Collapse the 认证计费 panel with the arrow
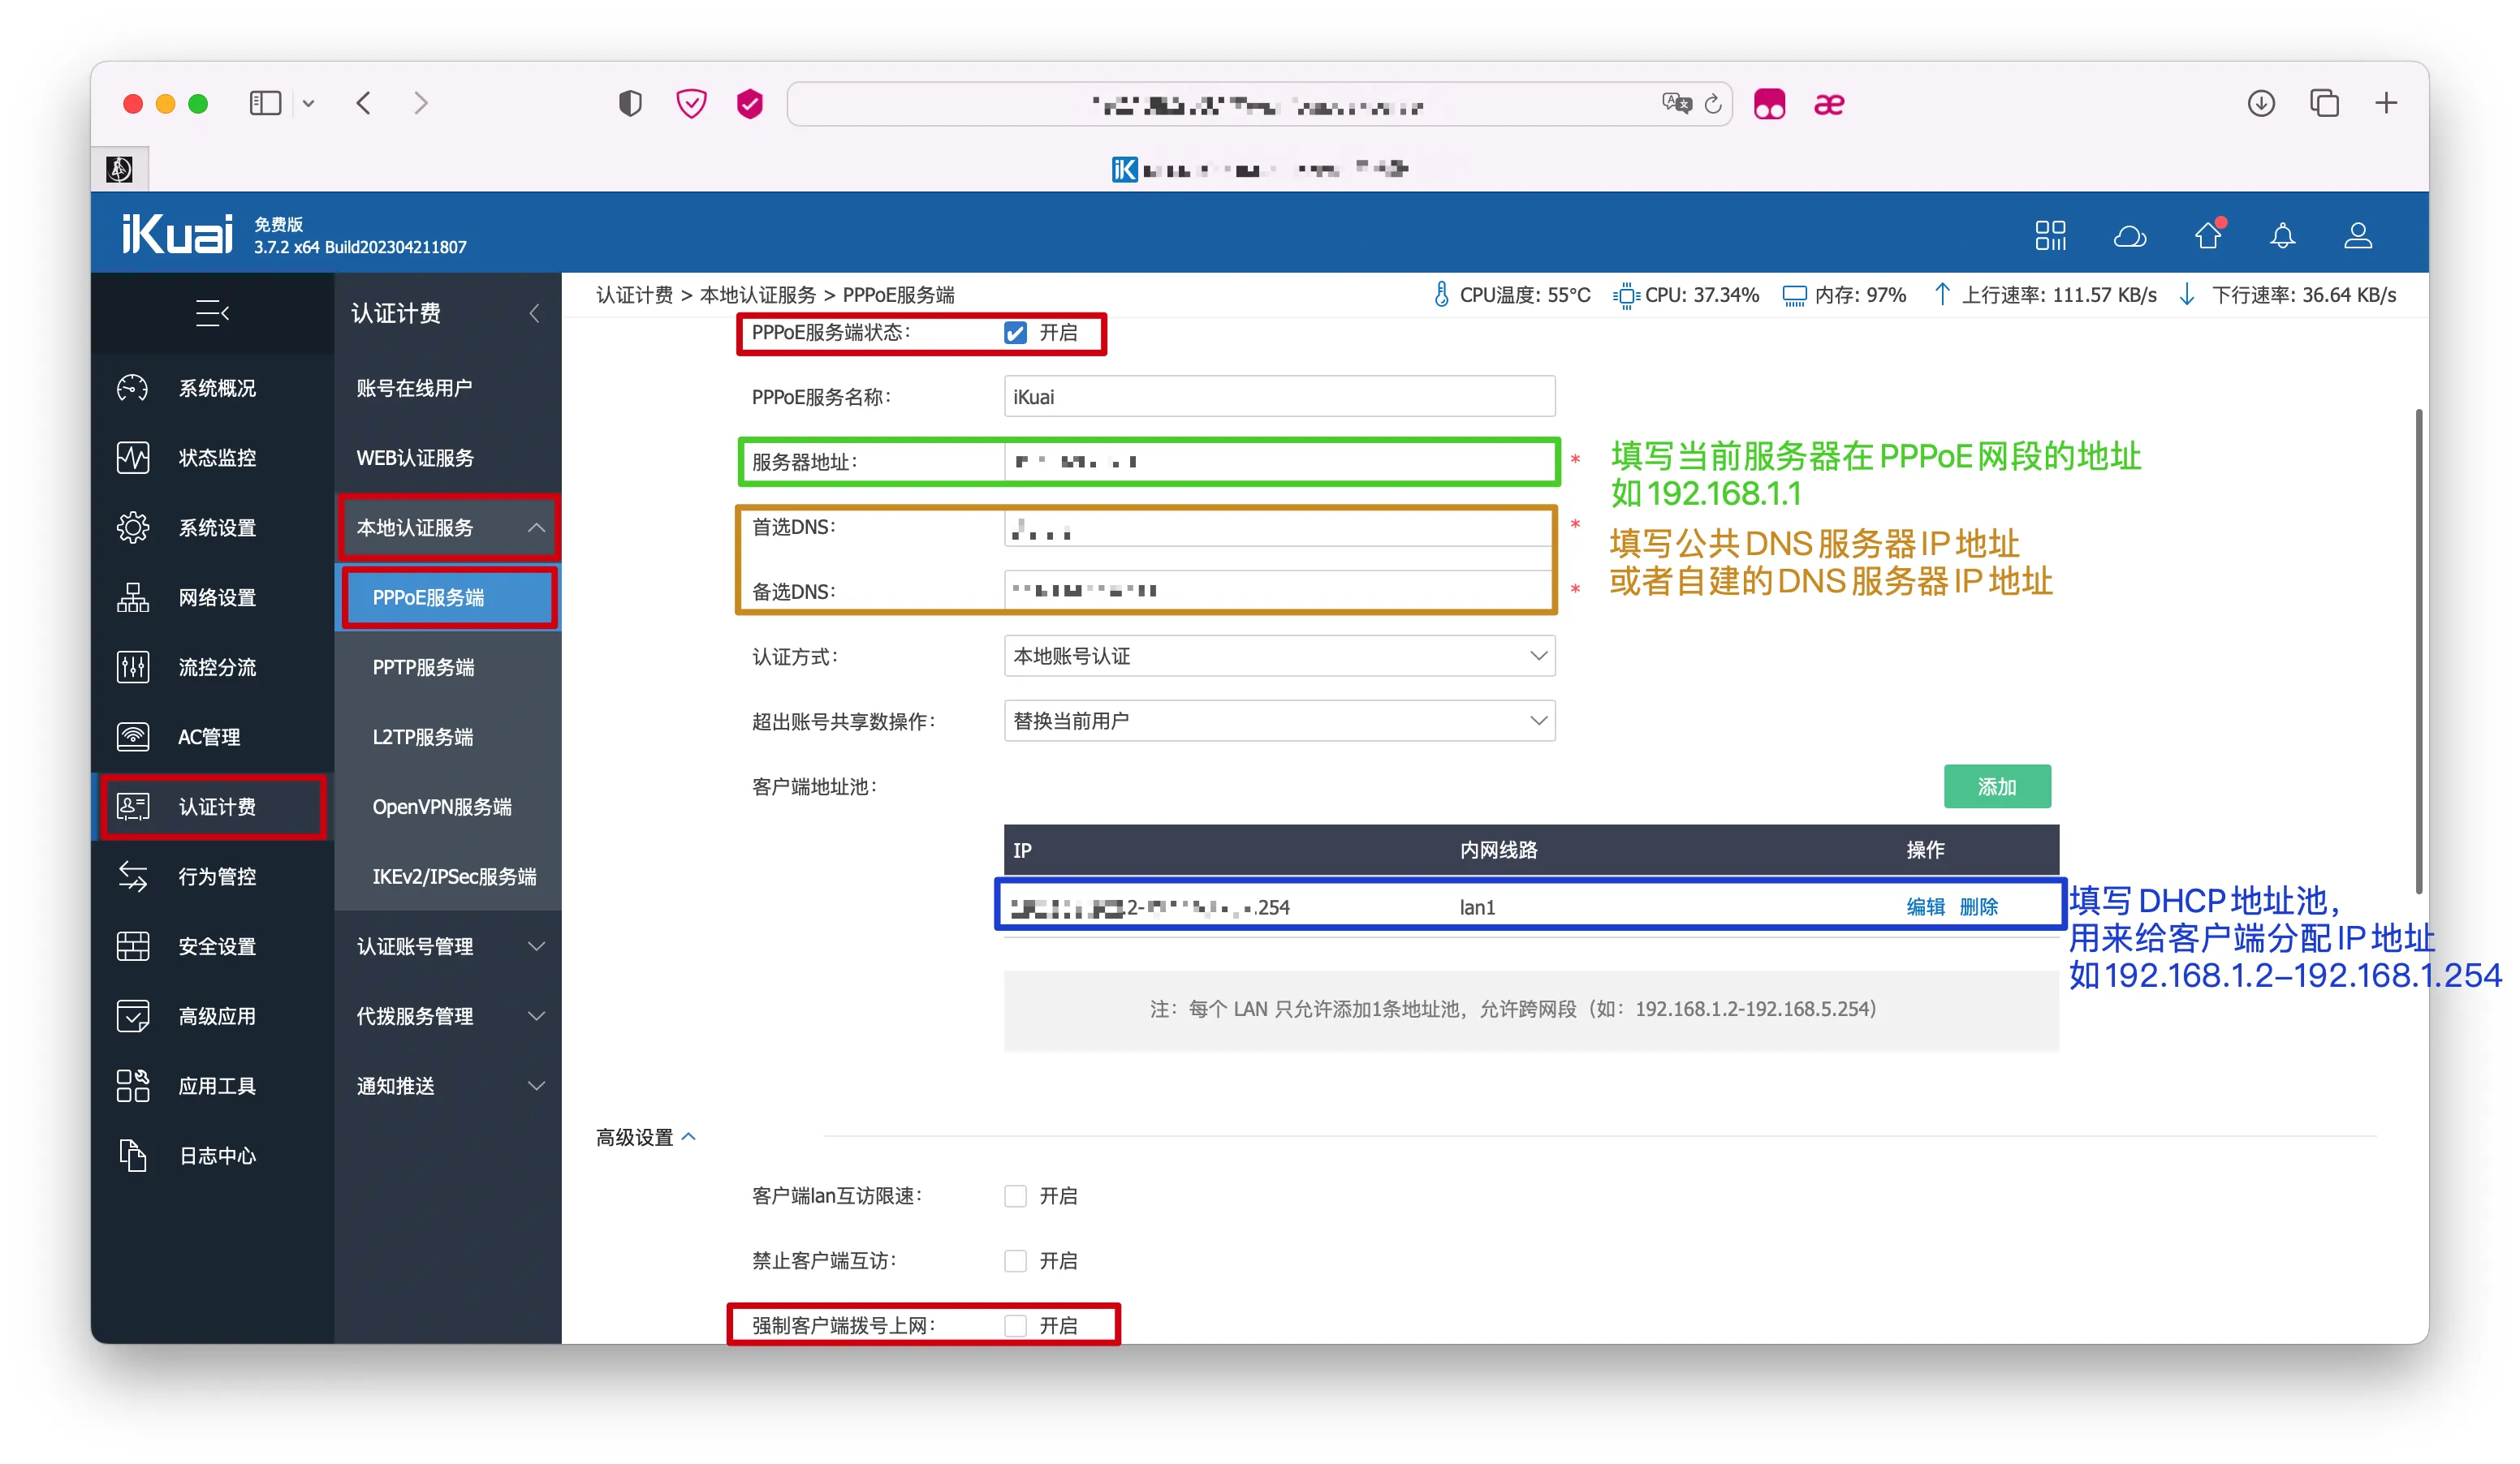2520x1464 pixels. pos(535,312)
